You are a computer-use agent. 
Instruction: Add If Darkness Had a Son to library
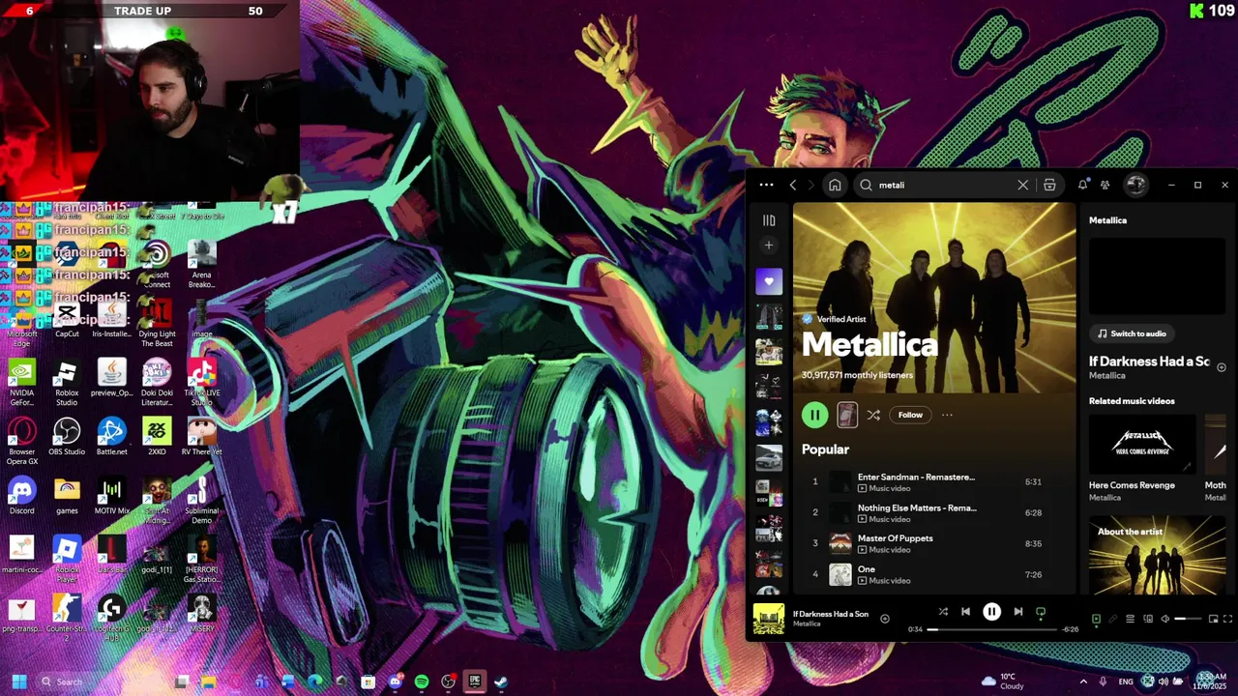1221,367
